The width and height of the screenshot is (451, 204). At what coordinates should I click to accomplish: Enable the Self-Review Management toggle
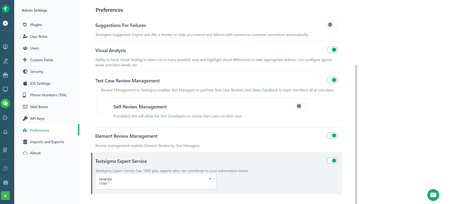[x=301, y=106]
